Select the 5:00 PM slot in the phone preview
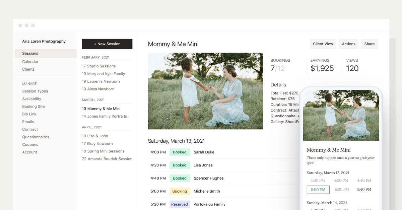 coord(318,189)
